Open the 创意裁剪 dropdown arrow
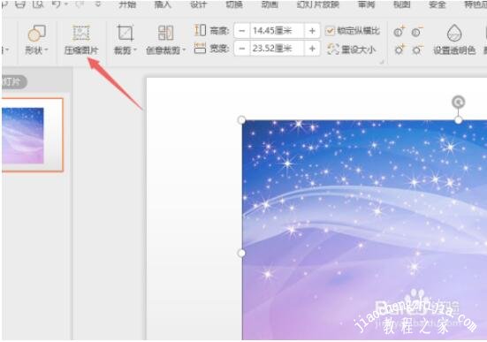Image resolution: width=487 pixels, height=342 pixels. point(184,50)
